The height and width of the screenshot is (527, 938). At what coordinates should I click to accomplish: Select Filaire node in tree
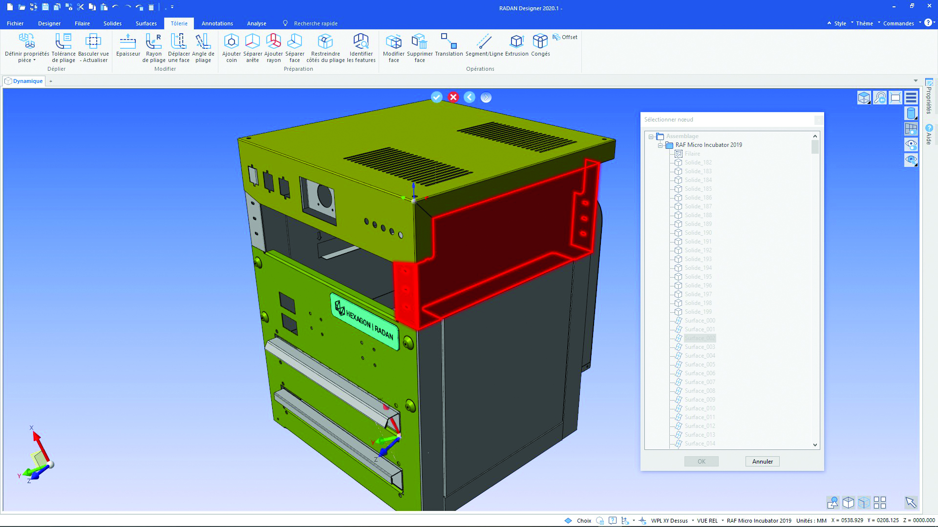692,154
